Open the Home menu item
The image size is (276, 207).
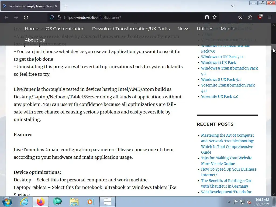pos(32,29)
